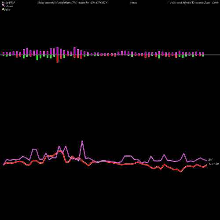The height and width of the screenshot is (220, 220).
Task: Click the MunafaSutra charts for ADANIPORTS heading
Action: point(72,3)
